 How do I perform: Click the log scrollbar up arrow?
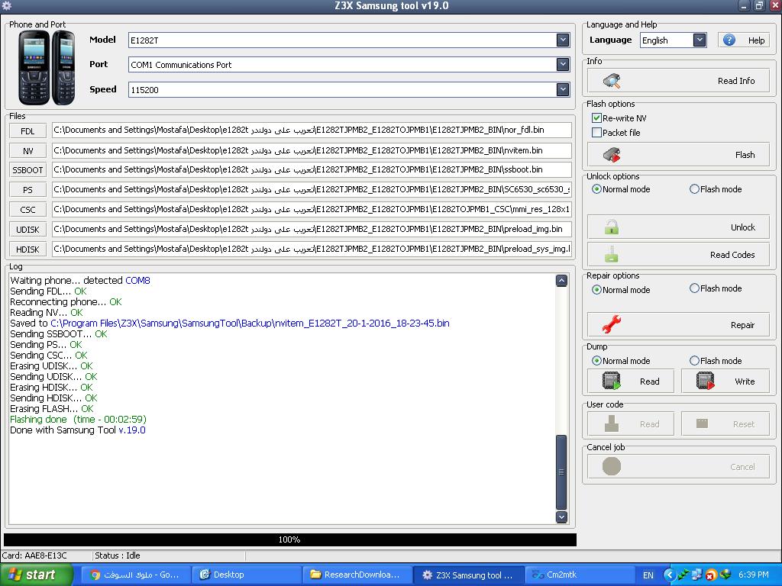pos(561,281)
